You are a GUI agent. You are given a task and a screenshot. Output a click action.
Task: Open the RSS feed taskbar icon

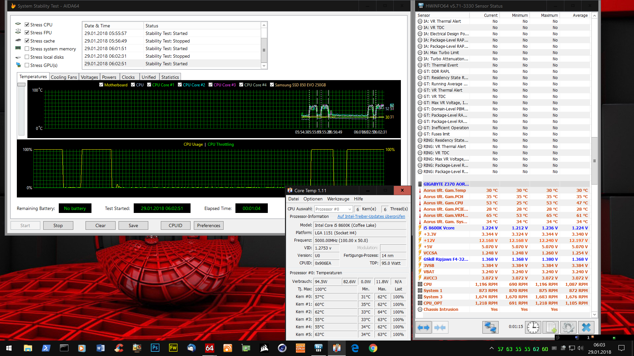tap(228, 348)
